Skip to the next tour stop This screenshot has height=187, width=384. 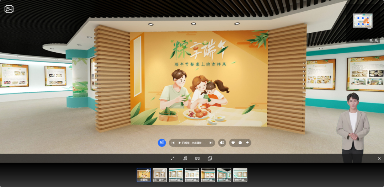(211, 143)
